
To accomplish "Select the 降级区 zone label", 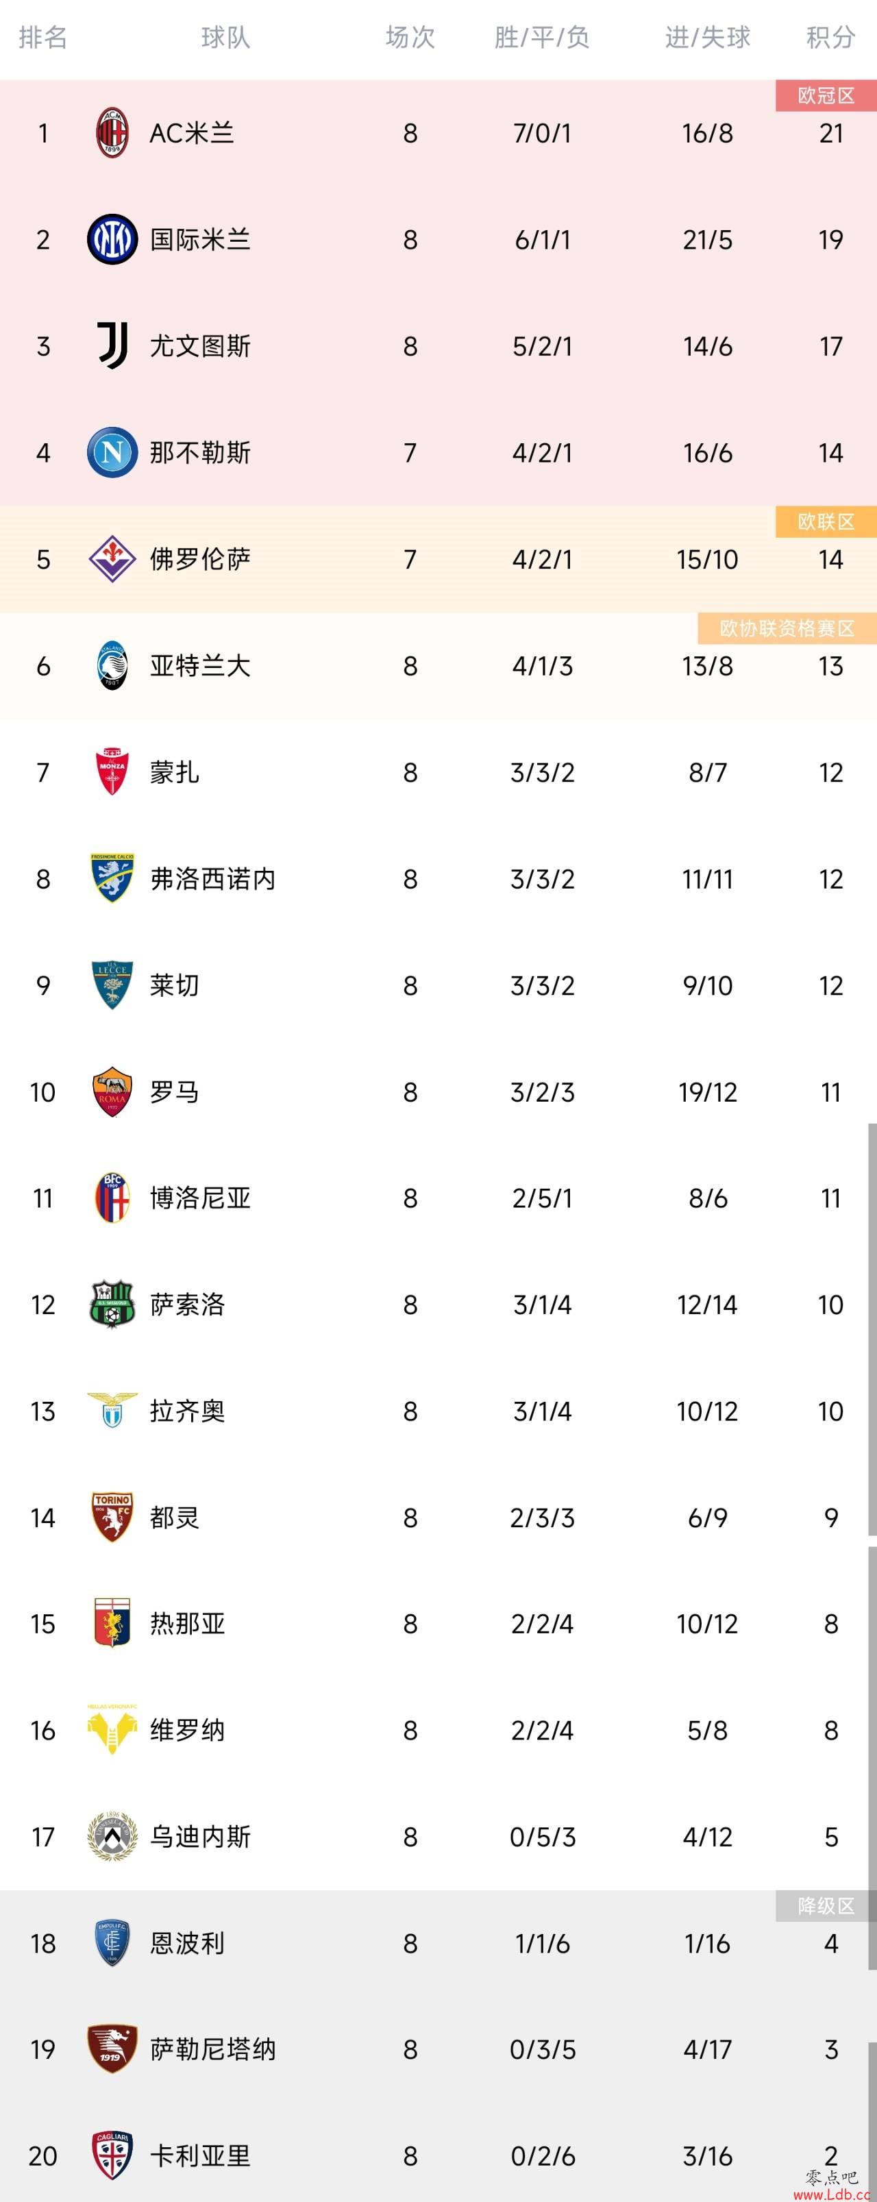I will pyautogui.click(x=826, y=1905).
